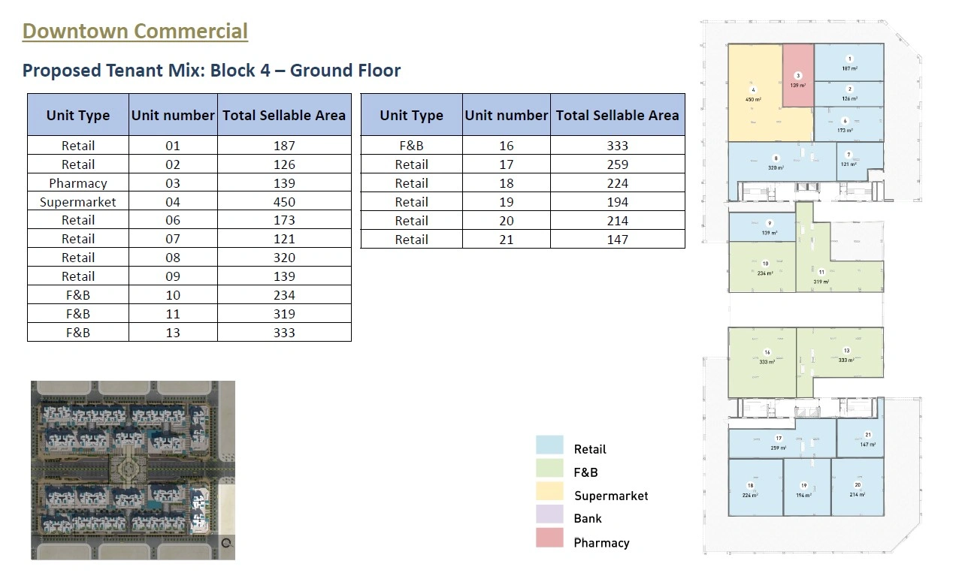Select the area '194' cell in the table

[617, 201]
